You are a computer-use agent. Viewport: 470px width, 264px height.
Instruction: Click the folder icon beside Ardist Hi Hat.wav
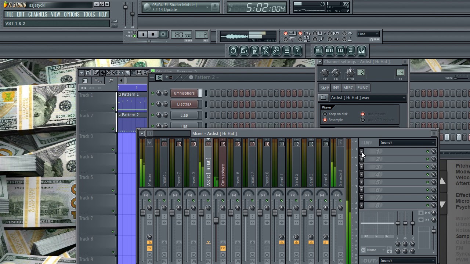[323, 98]
